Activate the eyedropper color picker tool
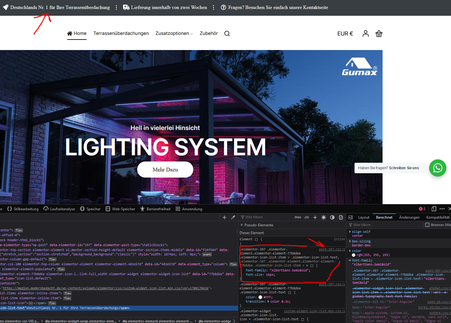 pyautogui.click(x=233, y=217)
